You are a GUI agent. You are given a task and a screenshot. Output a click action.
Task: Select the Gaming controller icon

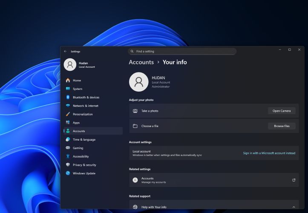68,148
